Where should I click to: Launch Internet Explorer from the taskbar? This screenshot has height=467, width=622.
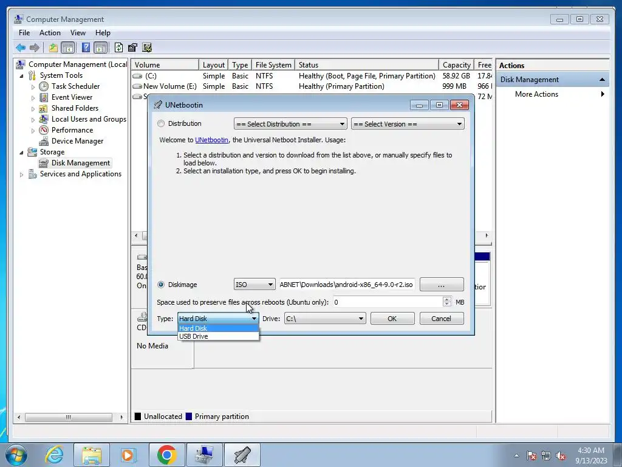point(54,455)
